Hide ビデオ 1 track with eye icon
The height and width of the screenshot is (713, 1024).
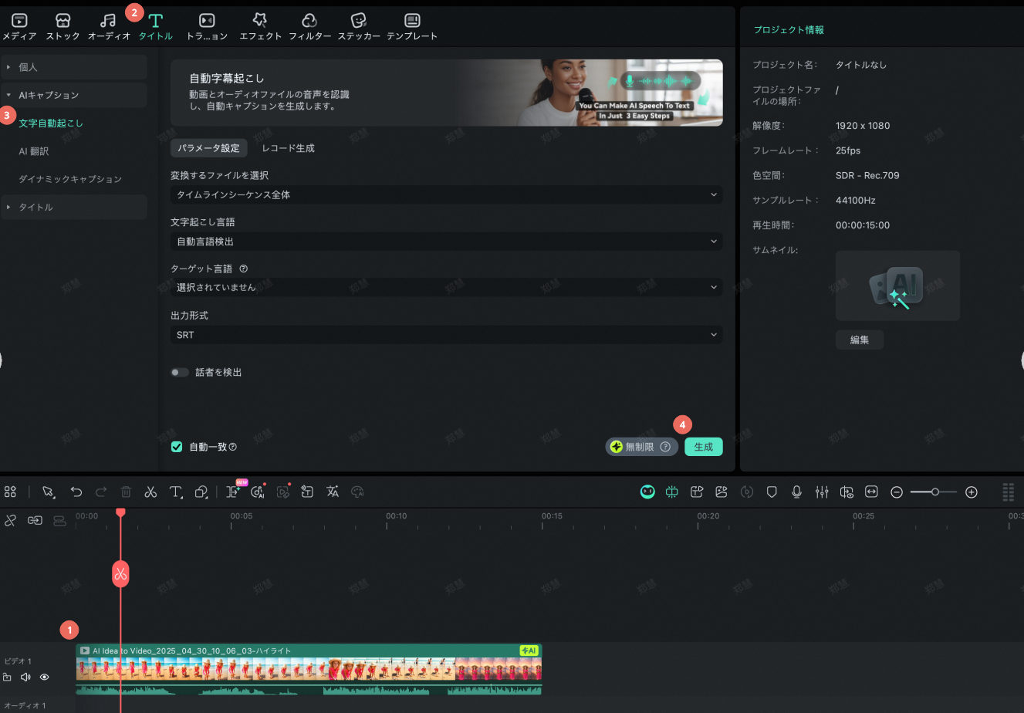(44, 677)
